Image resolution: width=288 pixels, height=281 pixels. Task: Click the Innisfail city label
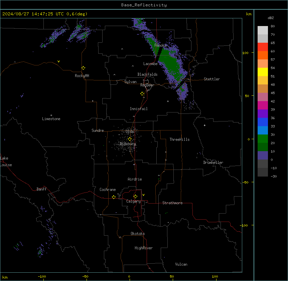pos(139,109)
